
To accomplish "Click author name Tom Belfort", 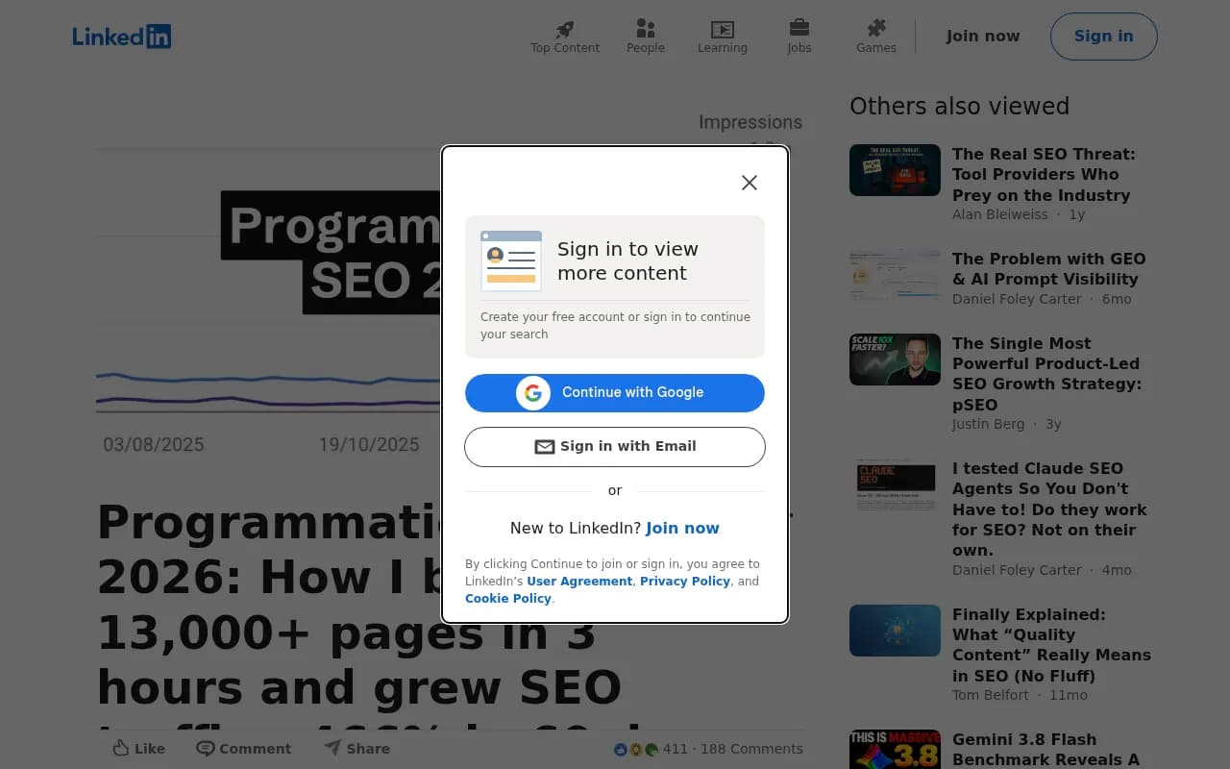I will [991, 695].
